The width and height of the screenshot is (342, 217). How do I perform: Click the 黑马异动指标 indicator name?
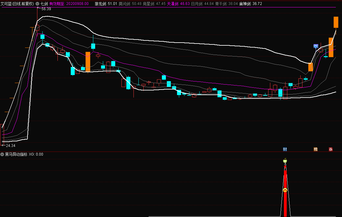[16, 154]
